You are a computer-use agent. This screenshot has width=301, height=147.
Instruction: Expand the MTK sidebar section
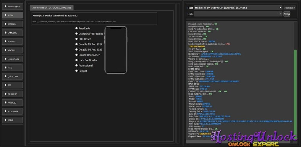[x=12, y=68]
